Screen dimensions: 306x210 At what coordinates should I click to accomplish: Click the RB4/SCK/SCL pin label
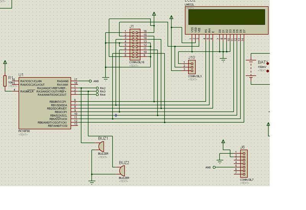coord(59,116)
